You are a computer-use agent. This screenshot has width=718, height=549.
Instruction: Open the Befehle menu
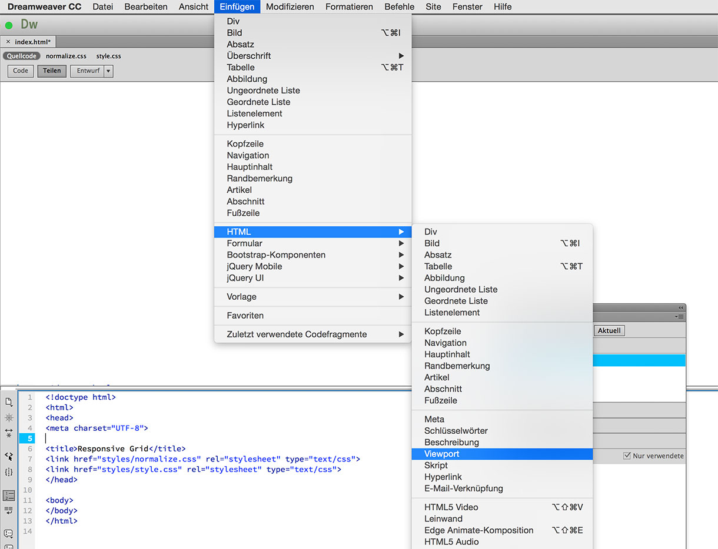[400, 7]
